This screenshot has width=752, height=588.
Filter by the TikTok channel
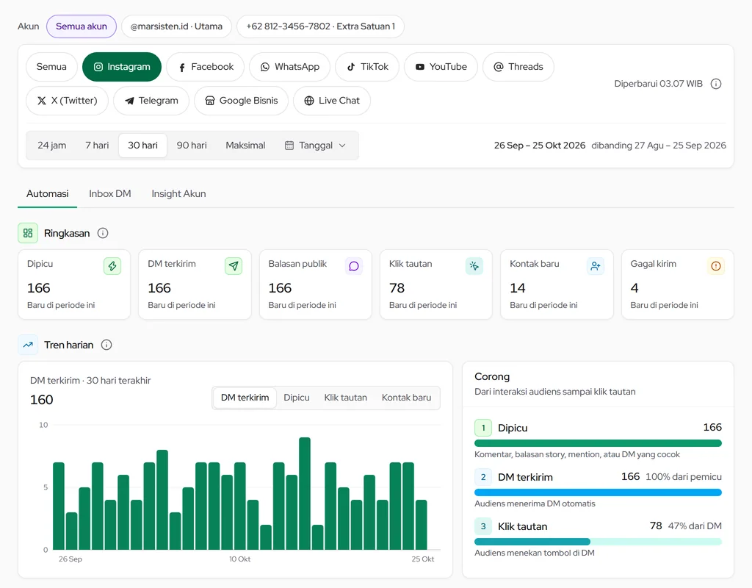click(x=367, y=67)
